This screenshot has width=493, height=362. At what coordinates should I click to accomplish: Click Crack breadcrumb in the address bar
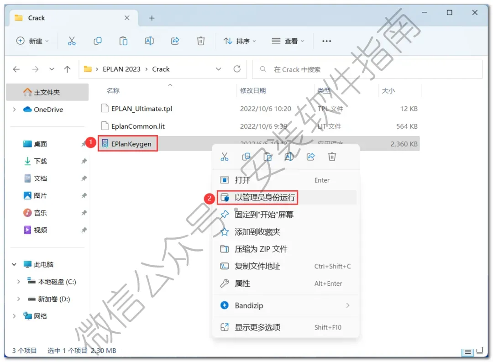pyautogui.click(x=161, y=69)
